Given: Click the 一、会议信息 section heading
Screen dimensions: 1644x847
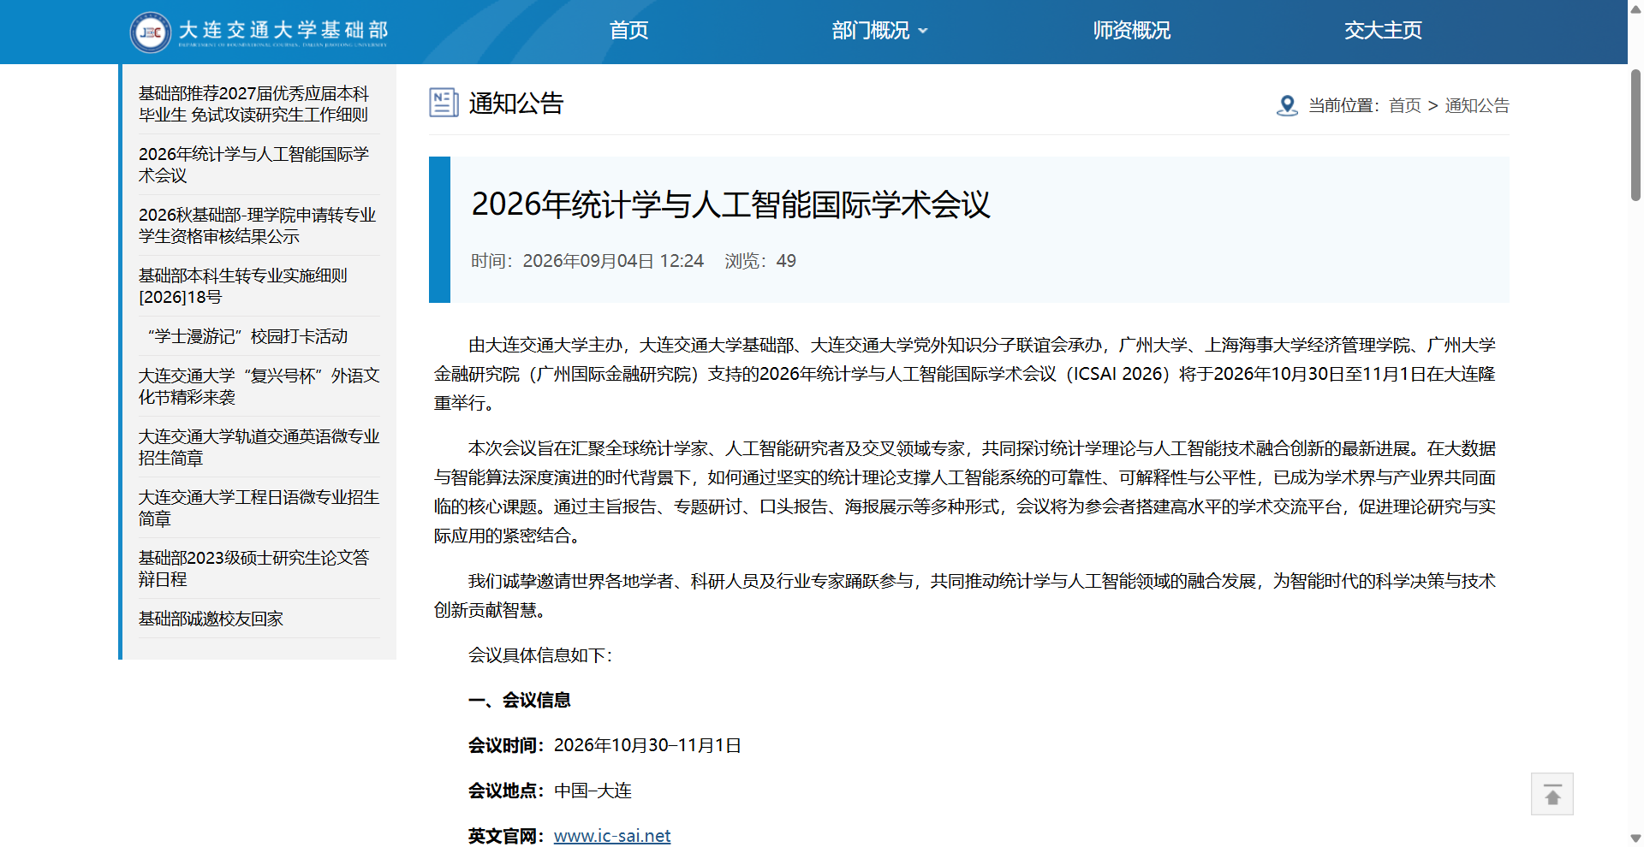Looking at the screenshot, I should click(x=519, y=700).
